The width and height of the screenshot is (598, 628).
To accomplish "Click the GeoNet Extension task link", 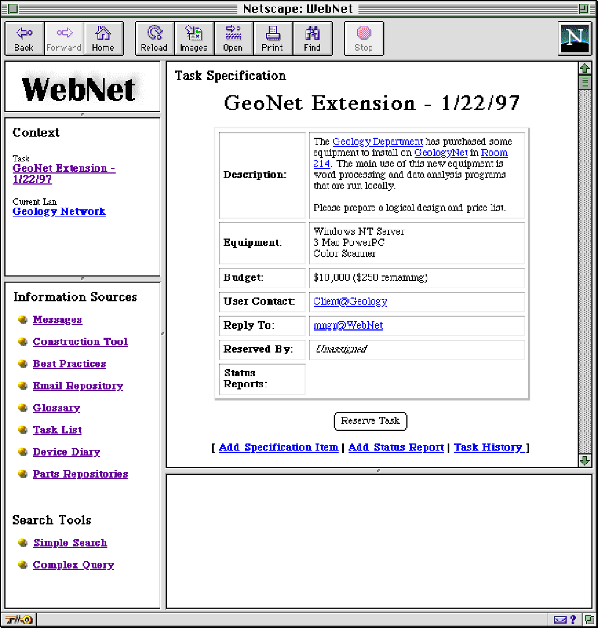I will (x=64, y=174).
